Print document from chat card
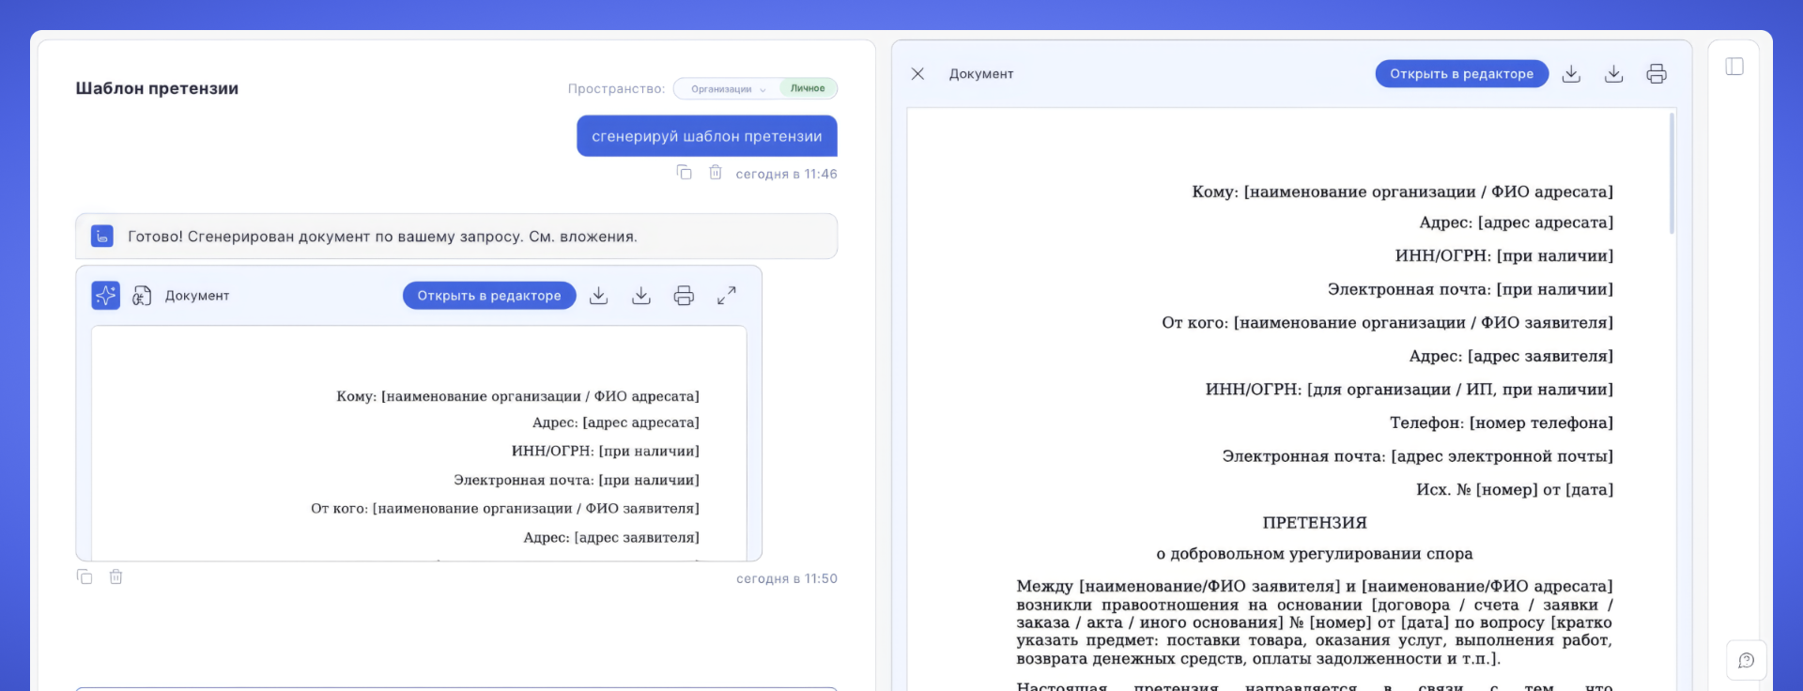1803x691 pixels. coord(684,296)
